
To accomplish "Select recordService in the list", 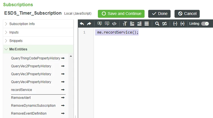I will tap(21, 90).
